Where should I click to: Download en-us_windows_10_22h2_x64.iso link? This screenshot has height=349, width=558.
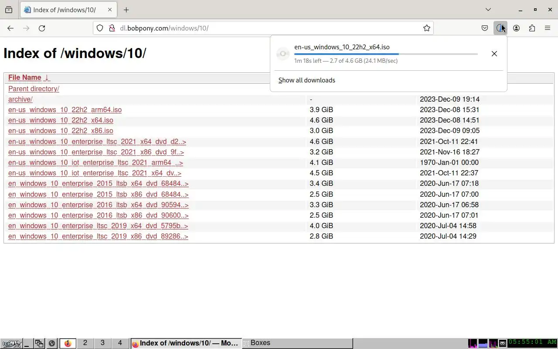click(x=61, y=120)
